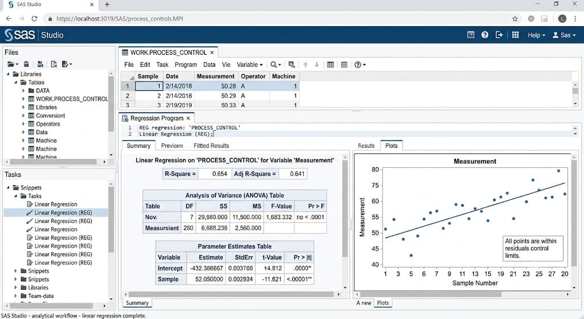Open the Edit menu in data viewer
The image size is (584, 319).
tap(145, 64)
